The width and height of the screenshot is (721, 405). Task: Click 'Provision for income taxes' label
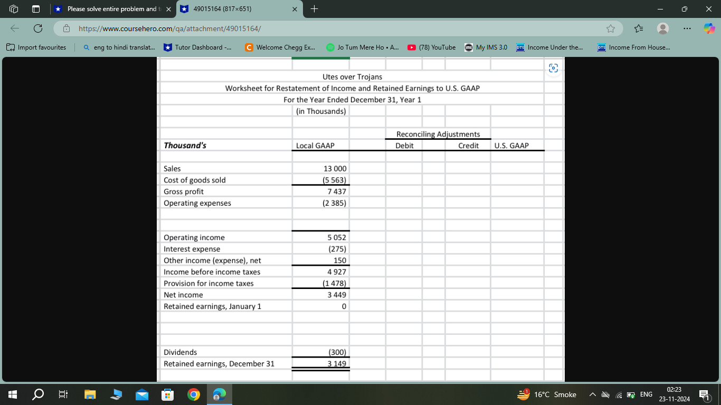(x=208, y=283)
